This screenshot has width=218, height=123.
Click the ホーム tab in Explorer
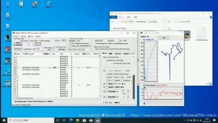[121, 17]
